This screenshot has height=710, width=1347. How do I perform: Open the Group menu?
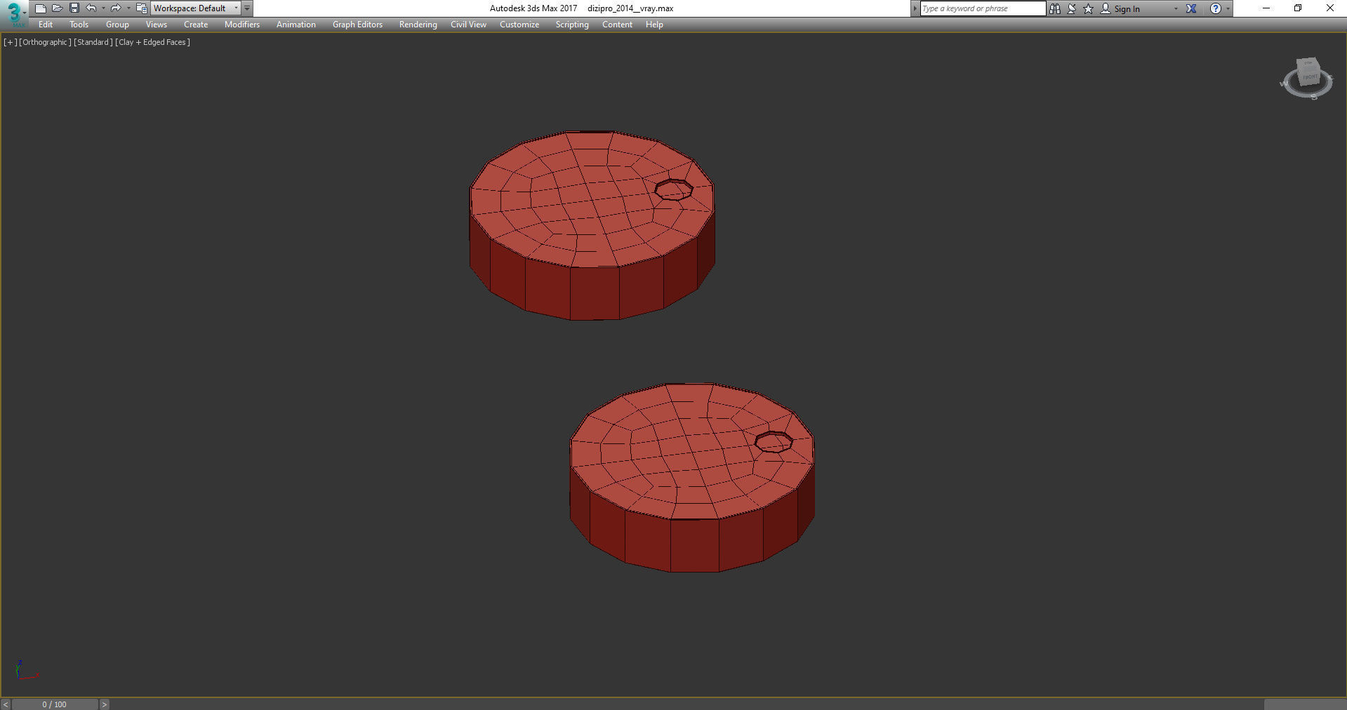117,25
